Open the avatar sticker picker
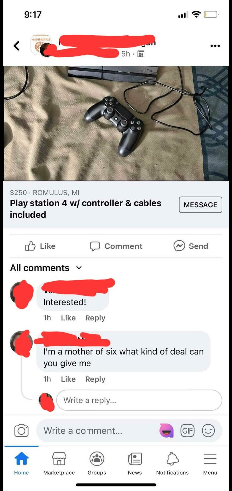This screenshot has height=491, width=232. [166, 431]
